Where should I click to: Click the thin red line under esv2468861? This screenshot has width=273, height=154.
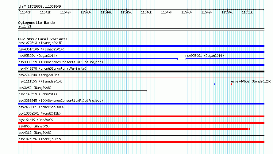(141, 110)
